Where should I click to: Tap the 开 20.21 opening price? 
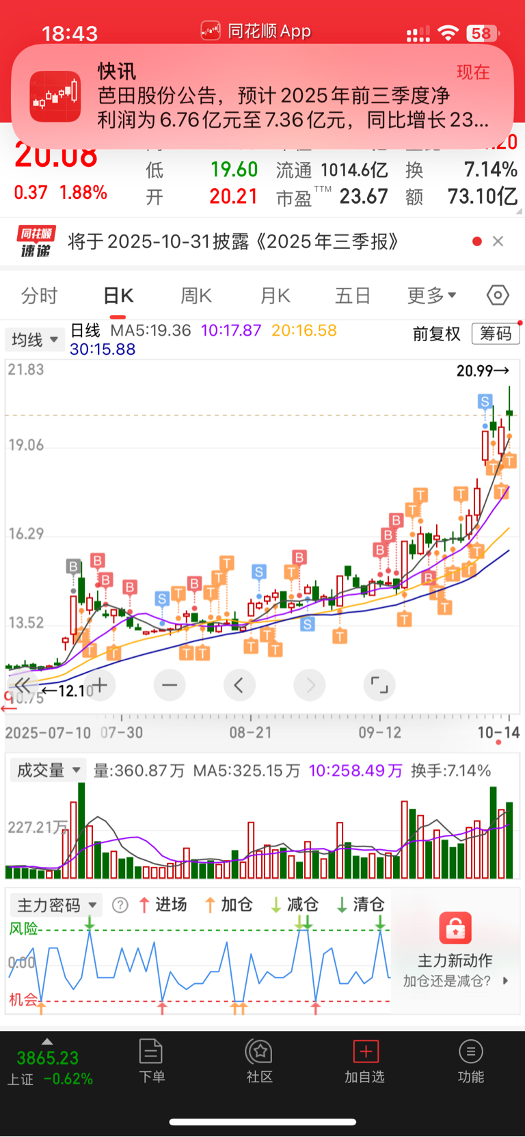pos(202,197)
